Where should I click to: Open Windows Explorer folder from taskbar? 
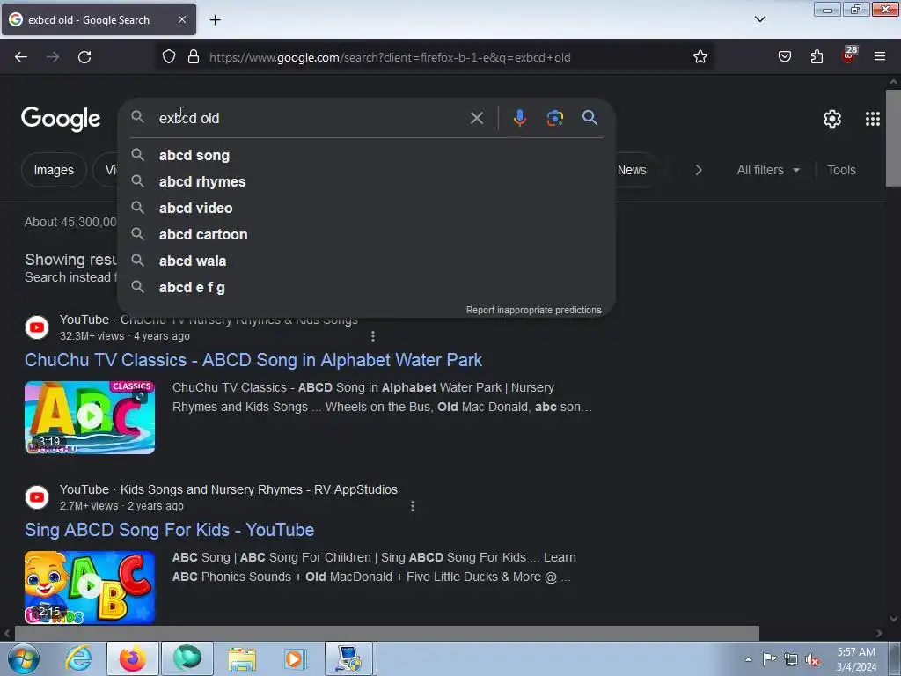pyautogui.click(x=242, y=658)
